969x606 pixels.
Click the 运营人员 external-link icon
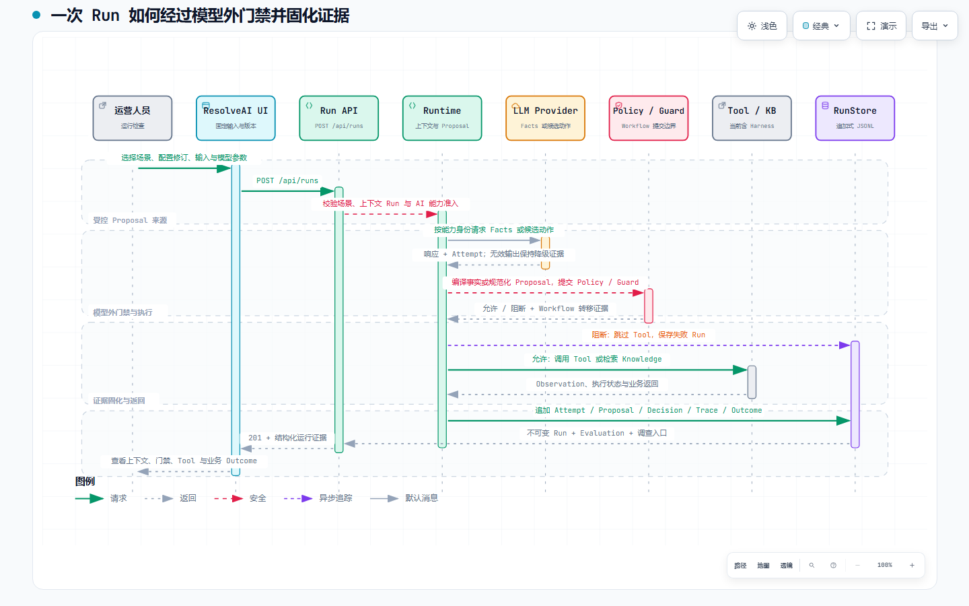click(x=102, y=106)
